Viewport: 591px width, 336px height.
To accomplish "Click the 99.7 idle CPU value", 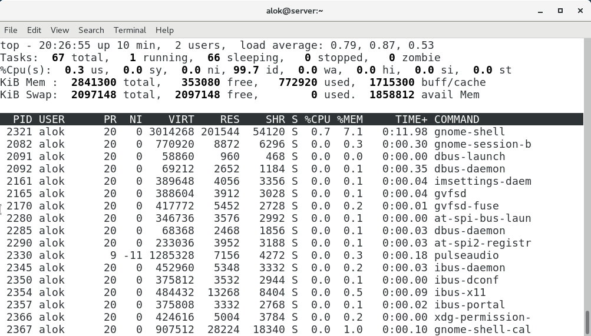I will tap(246, 70).
